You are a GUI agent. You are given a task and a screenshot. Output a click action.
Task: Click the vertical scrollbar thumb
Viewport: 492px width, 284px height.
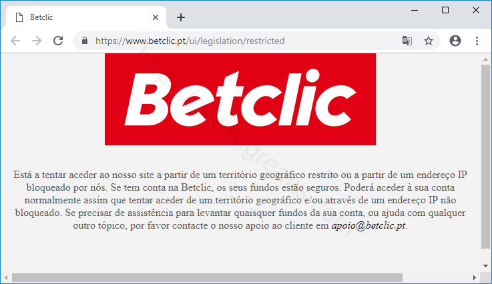(485, 157)
